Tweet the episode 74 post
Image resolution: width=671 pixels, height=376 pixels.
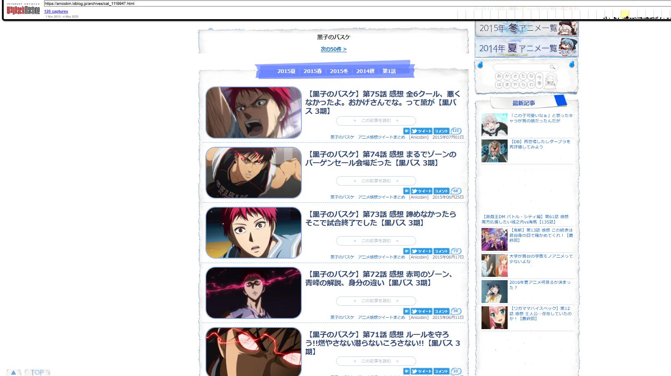(421, 191)
